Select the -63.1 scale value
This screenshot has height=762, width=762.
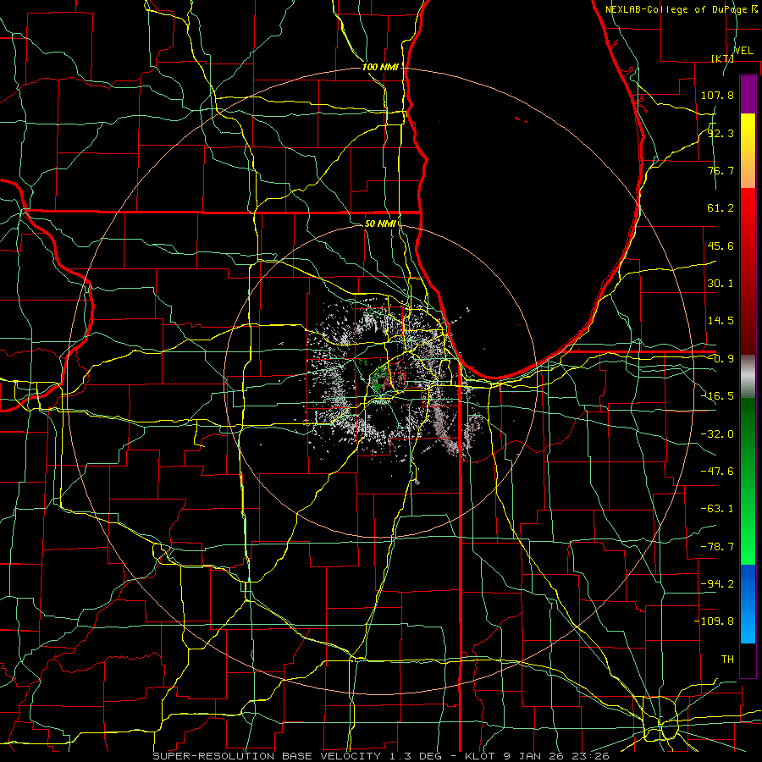tap(717, 509)
